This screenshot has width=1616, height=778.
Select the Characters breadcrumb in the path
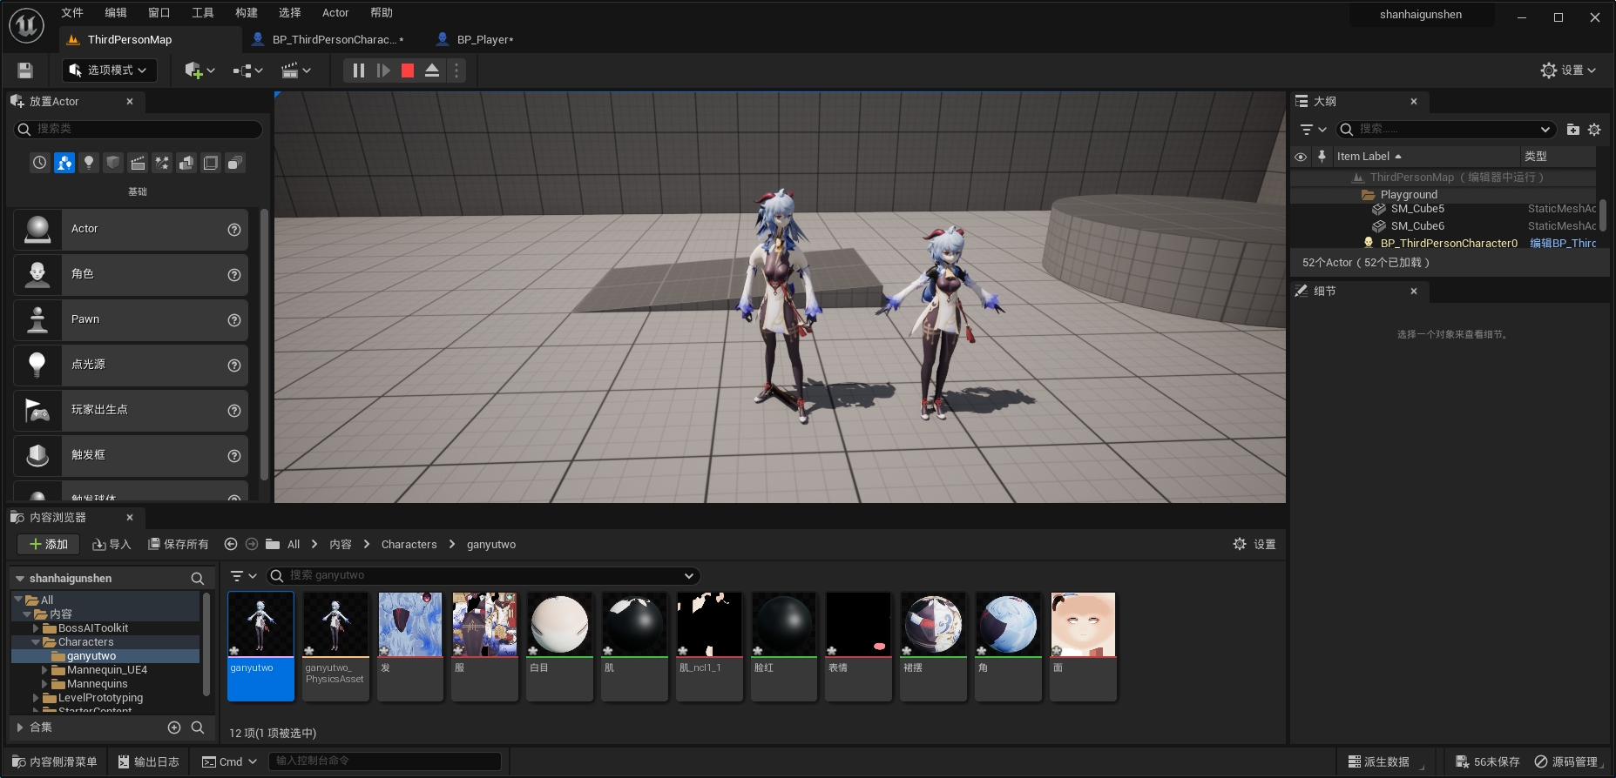tap(409, 545)
